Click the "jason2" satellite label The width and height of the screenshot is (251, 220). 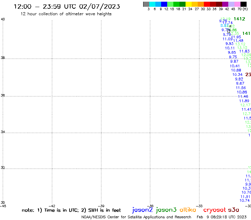click(142, 210)
